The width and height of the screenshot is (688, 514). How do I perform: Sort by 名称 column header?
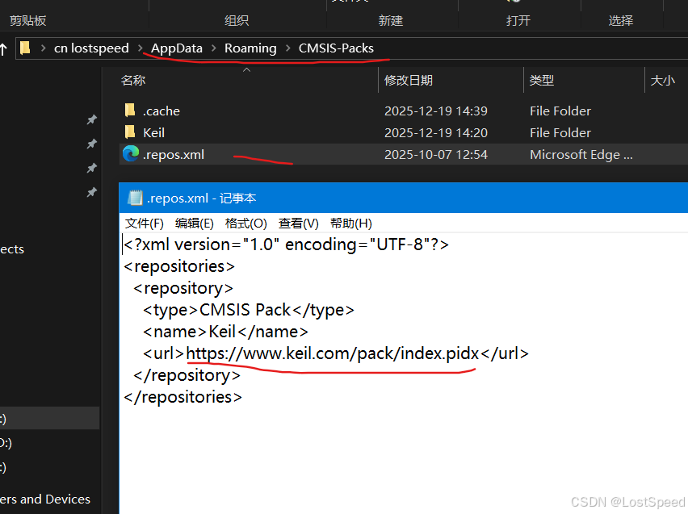(133, 80)
